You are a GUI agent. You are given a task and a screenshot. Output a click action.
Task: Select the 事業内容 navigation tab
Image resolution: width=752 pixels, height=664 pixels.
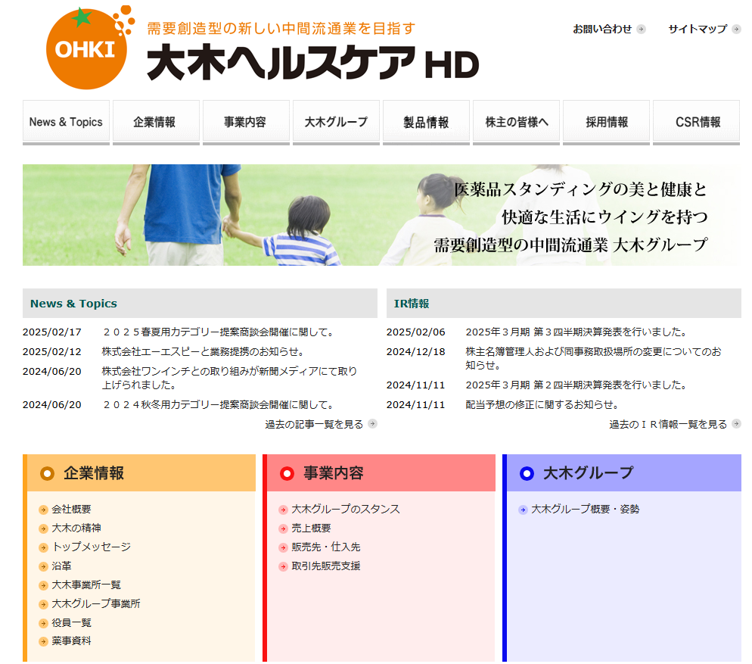click(246, 123)
